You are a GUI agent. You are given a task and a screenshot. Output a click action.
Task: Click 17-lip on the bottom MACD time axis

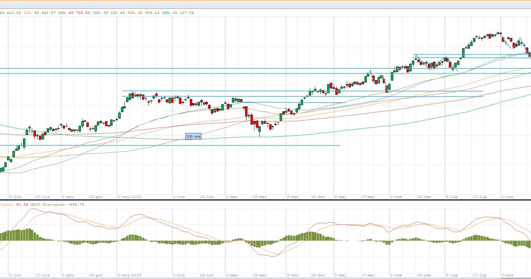(x=479, y=275)
